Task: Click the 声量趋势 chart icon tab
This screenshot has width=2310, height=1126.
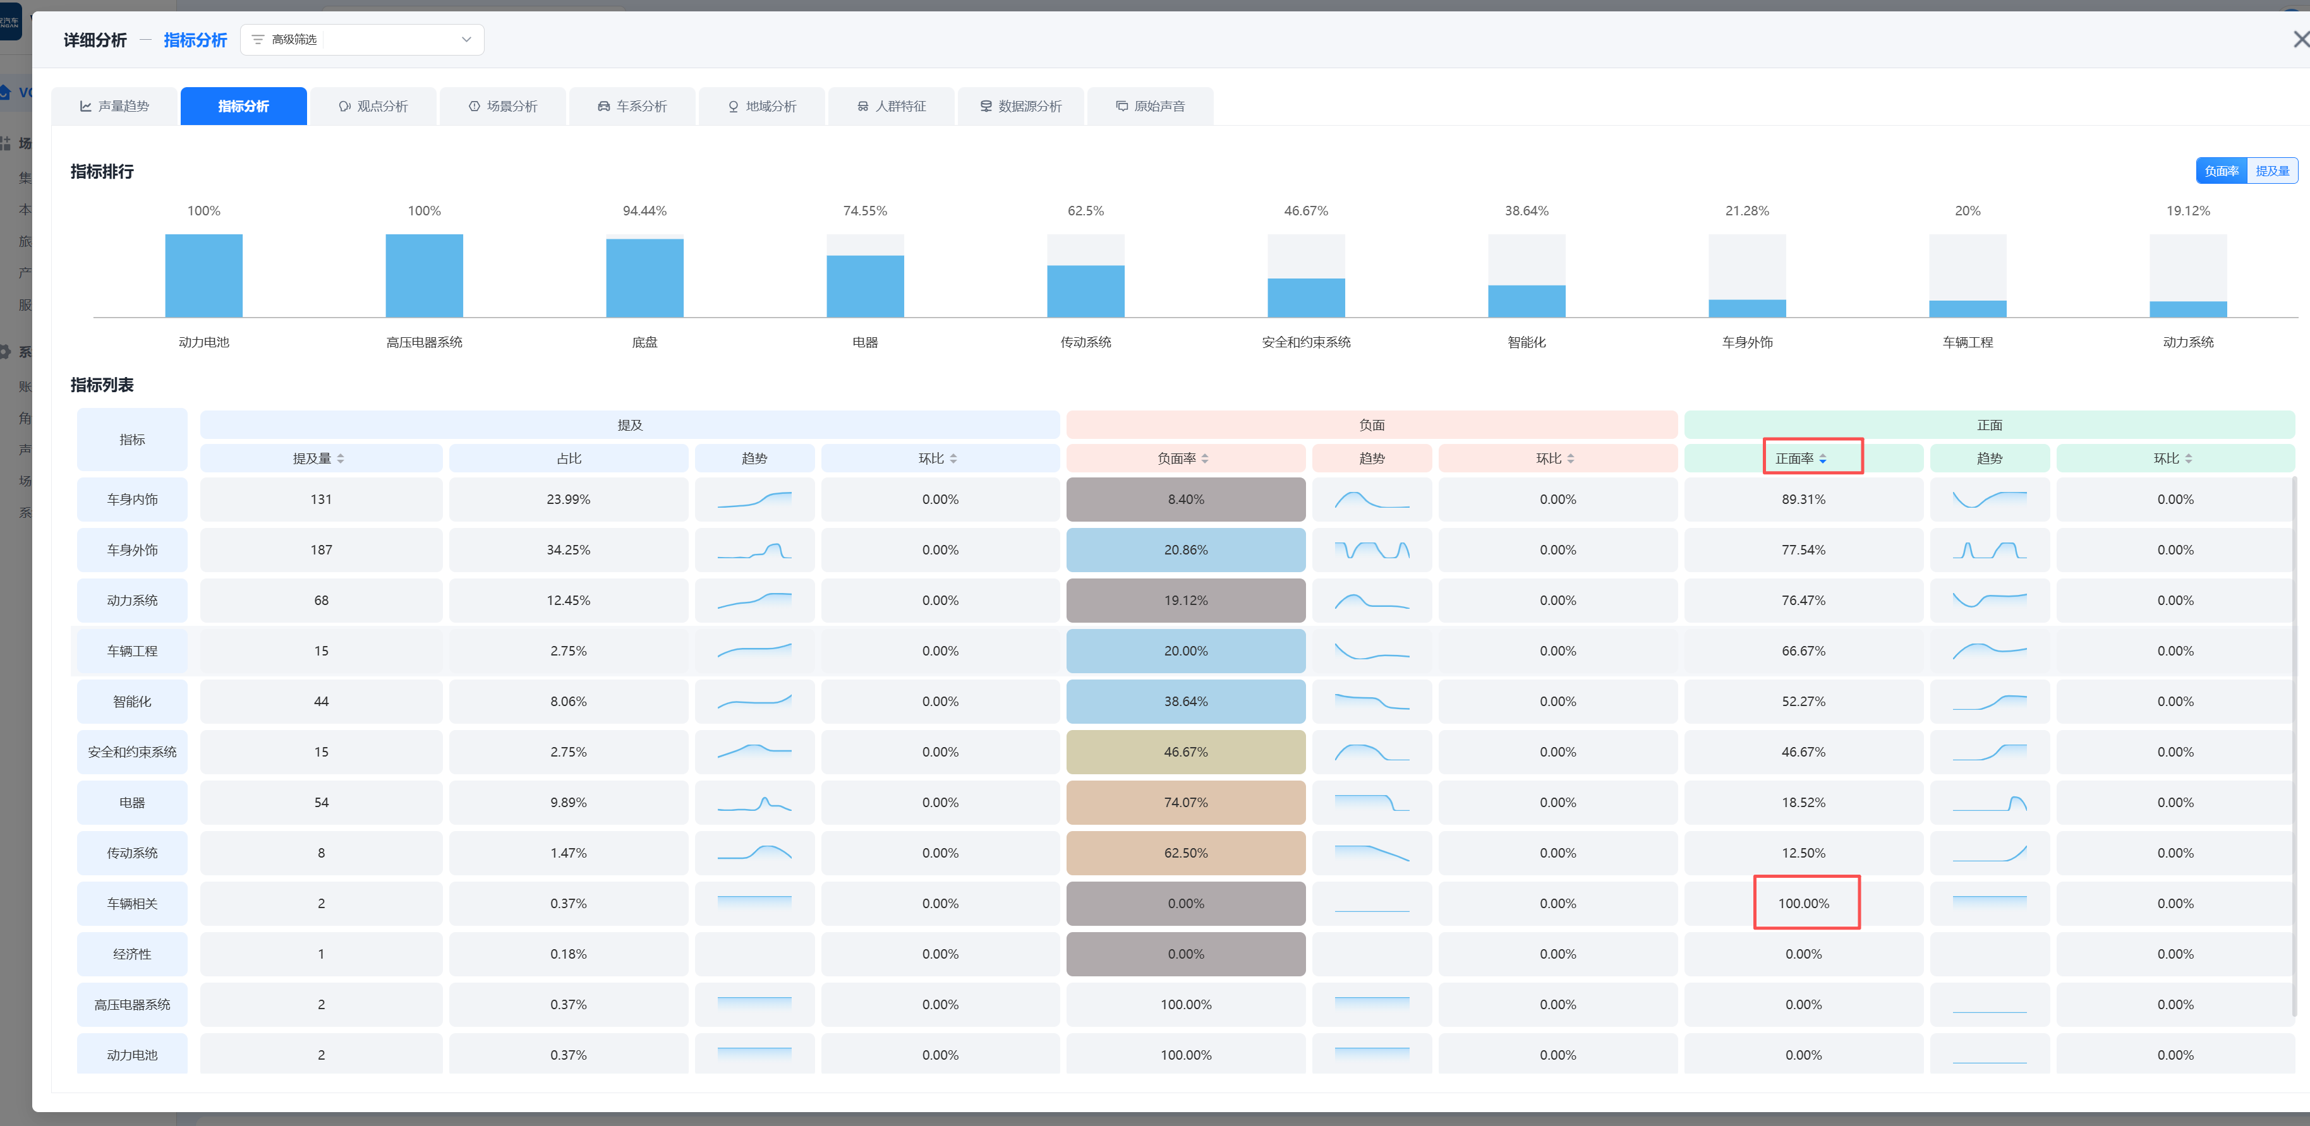Action: [86, 107]
